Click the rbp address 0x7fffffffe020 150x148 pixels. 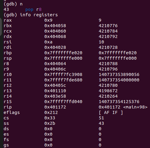pos(63,53)
